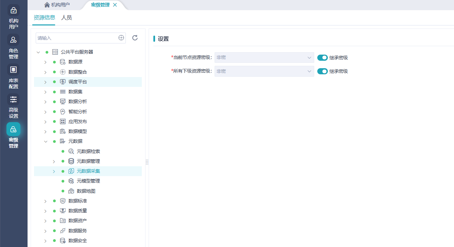Toggle 继承密级 for 所有下级资源密级
Viewport: 454px width, 247px height.
point(322,71)
